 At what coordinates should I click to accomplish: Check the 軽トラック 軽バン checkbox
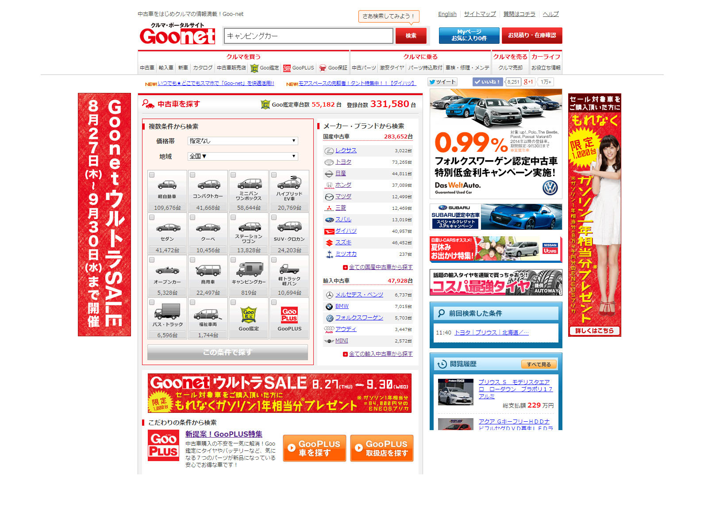click(x=274, y=260)
